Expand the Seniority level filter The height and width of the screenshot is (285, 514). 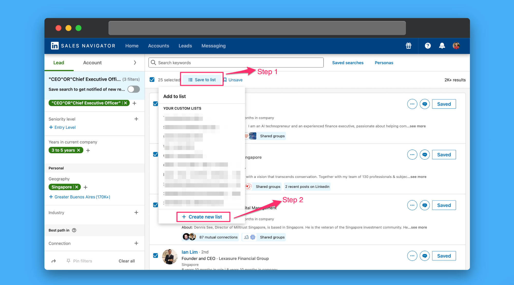coord(136,119)
